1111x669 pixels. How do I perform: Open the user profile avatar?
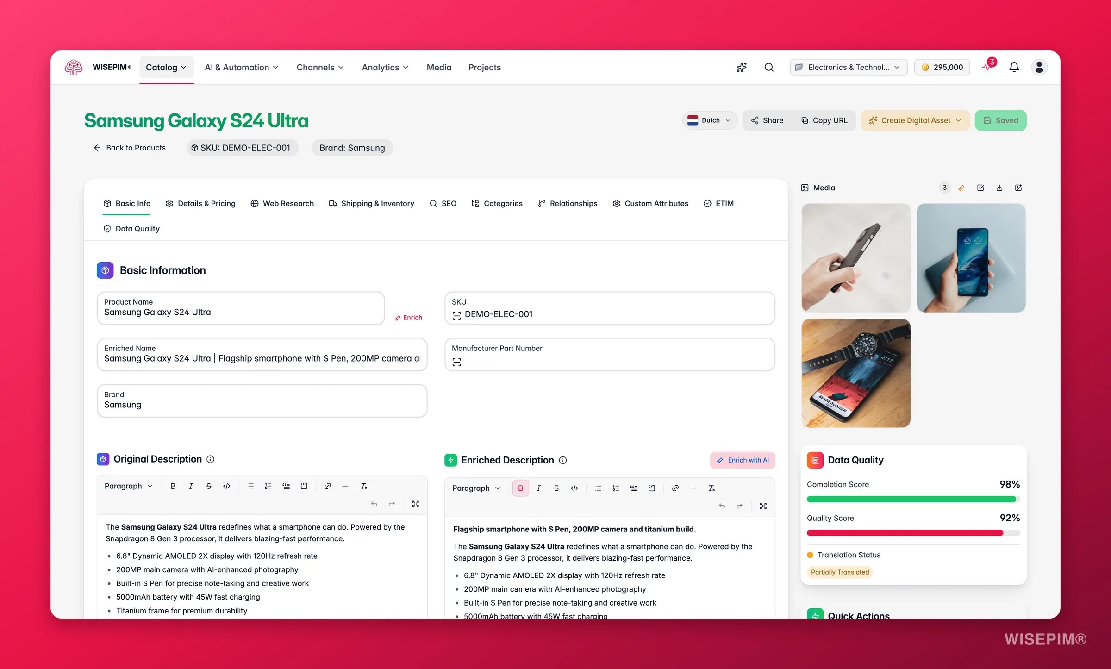(x=1039, y=67)
